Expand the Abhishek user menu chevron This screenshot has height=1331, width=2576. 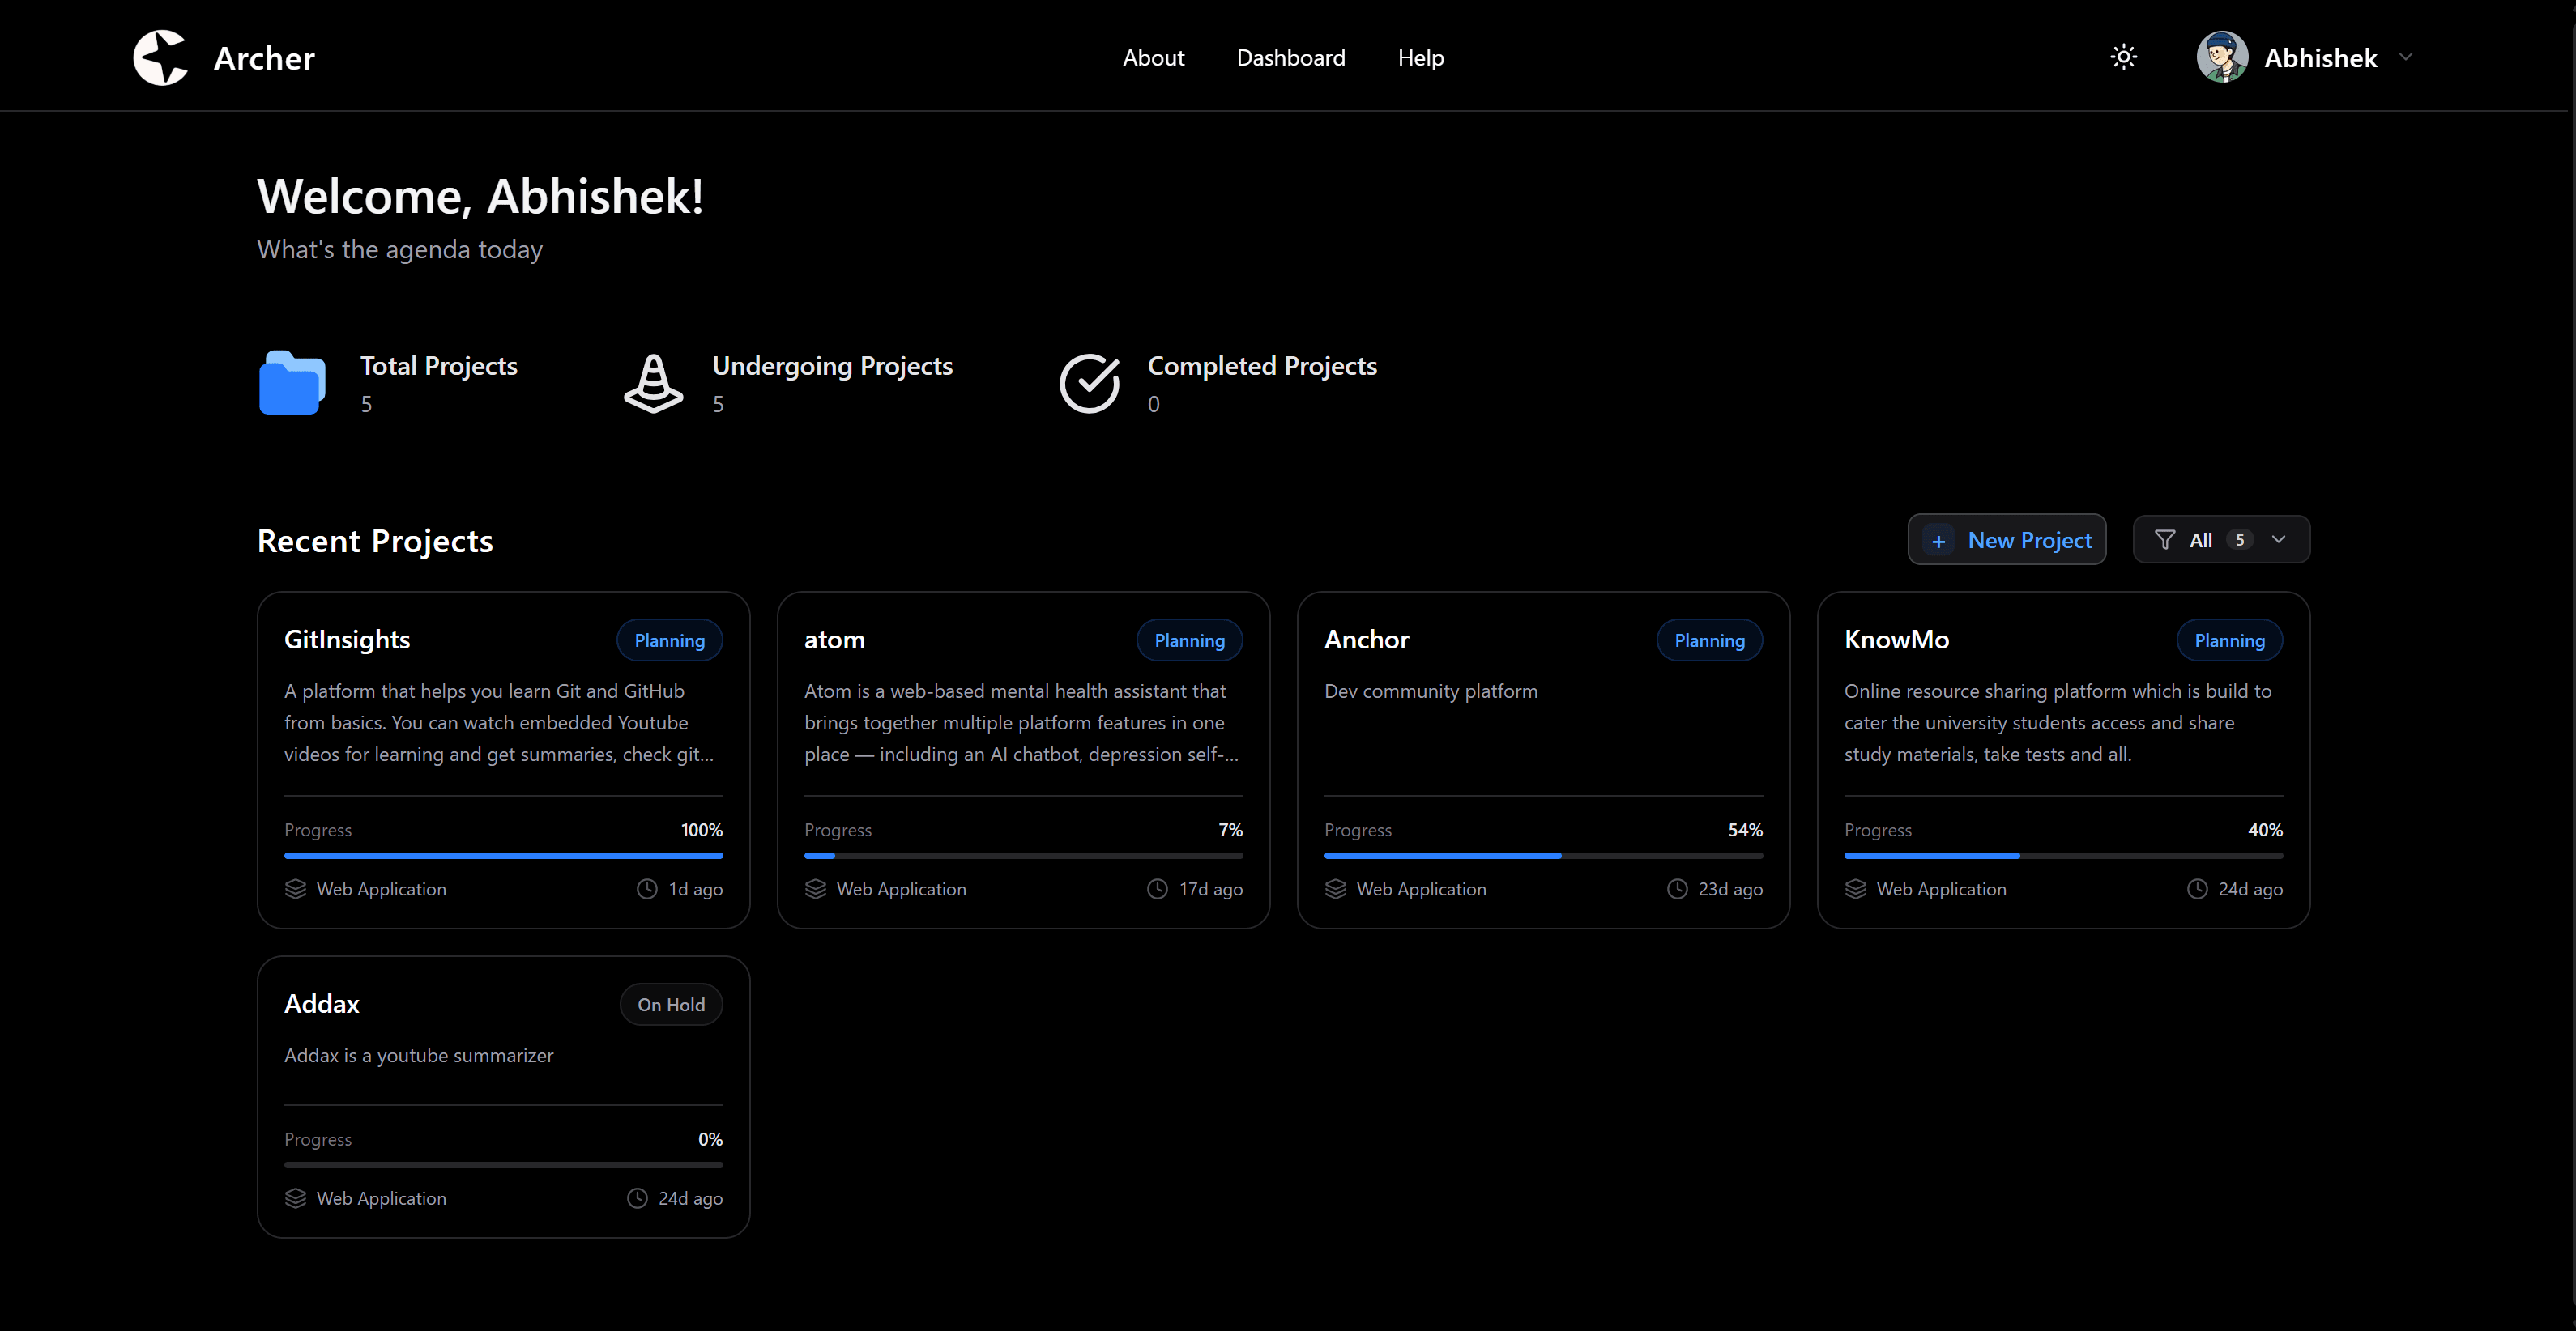point(2405,57)
